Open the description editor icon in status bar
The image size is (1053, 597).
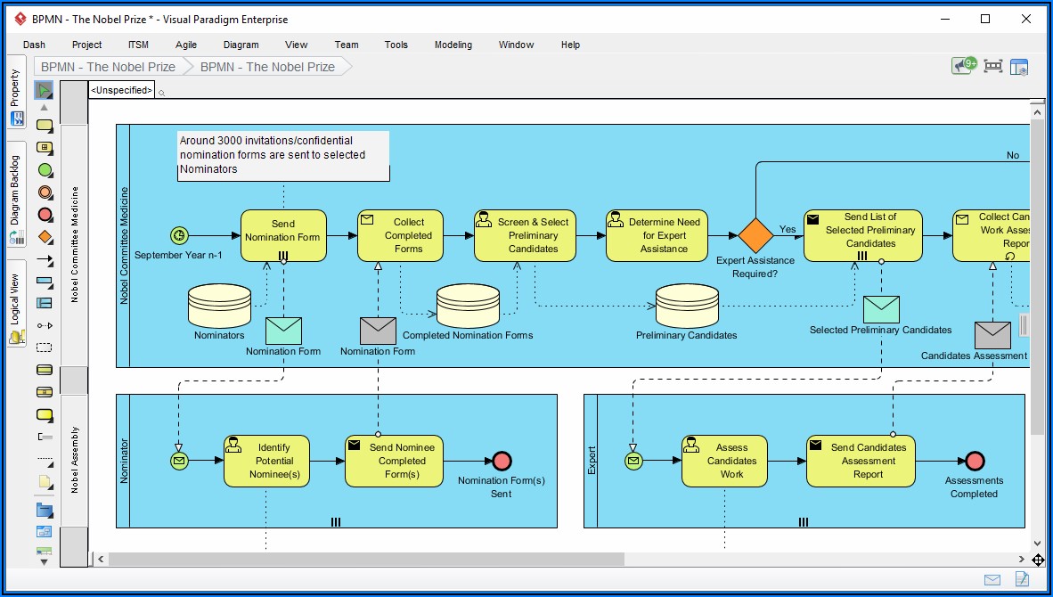(x=1022, y=580)
